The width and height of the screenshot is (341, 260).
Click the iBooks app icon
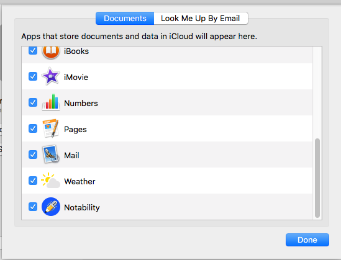(x=51, y=52)
